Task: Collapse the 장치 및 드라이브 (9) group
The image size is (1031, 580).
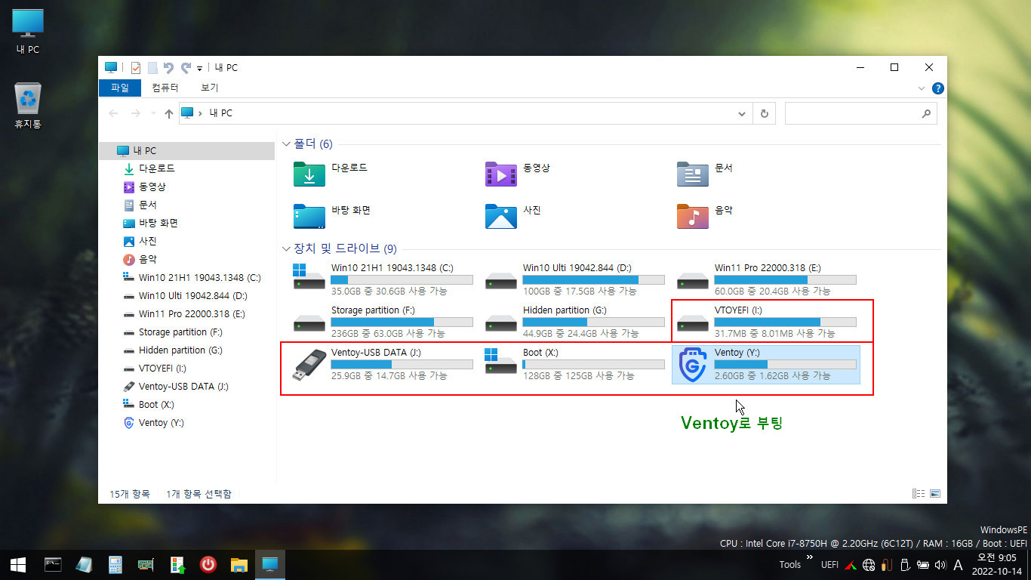Action: click(x=286, y=248)
